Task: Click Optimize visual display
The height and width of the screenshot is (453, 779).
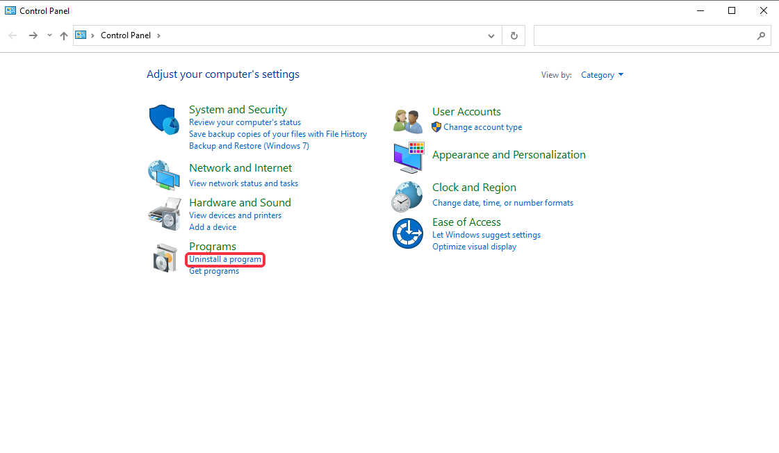Action: 475,247
